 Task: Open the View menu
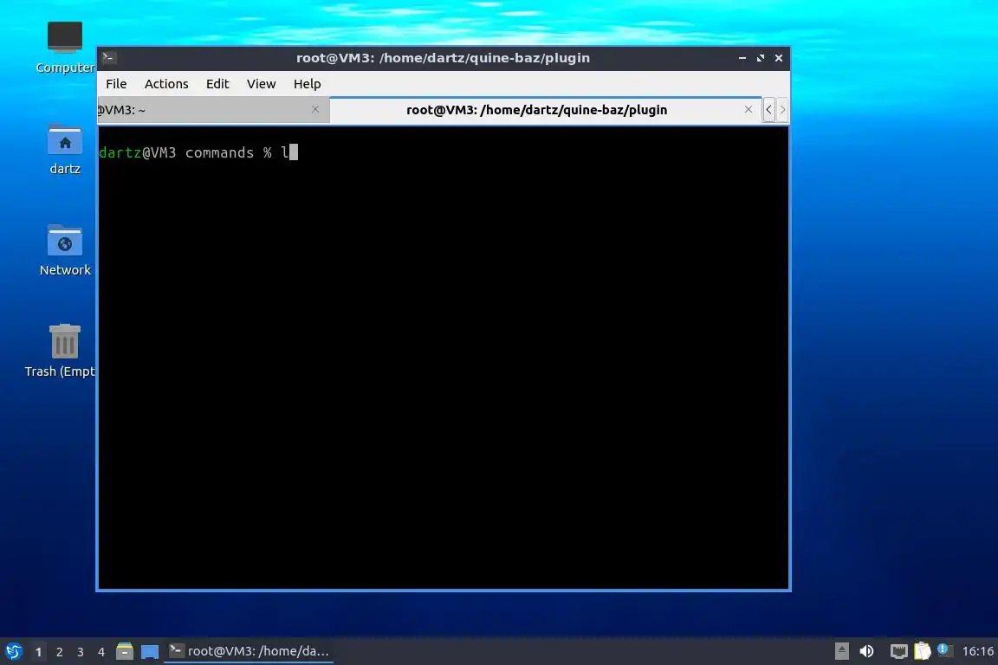(x=261, y=83)
